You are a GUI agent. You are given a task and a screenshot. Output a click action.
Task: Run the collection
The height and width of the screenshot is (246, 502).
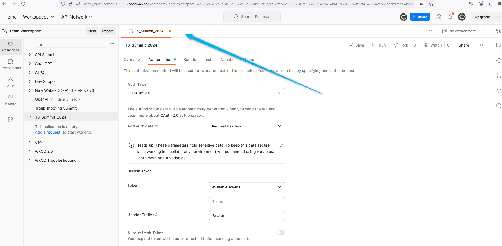coord(379,45)
